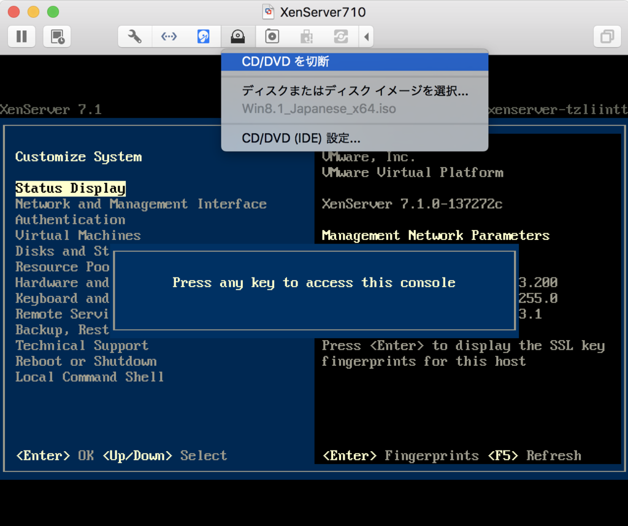Choose ディスクまたはディスク イメージを選択...
This screenshot has width=628, height=526.
(x=354, y=91)
